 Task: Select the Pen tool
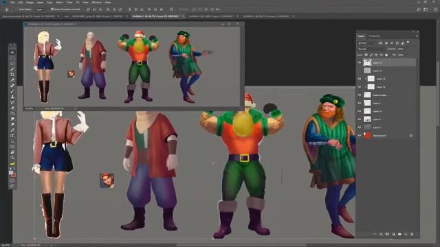click(x=12, y=130)
